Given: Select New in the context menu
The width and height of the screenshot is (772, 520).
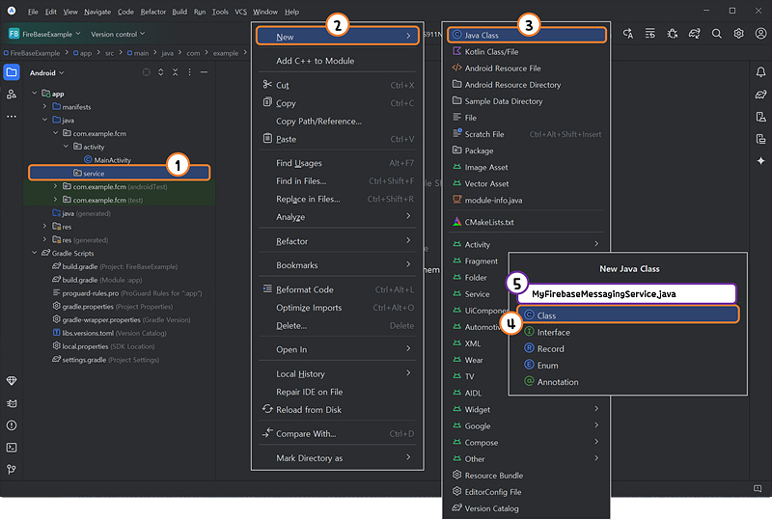Looking at the screenshot, I should tap(337, 37).
